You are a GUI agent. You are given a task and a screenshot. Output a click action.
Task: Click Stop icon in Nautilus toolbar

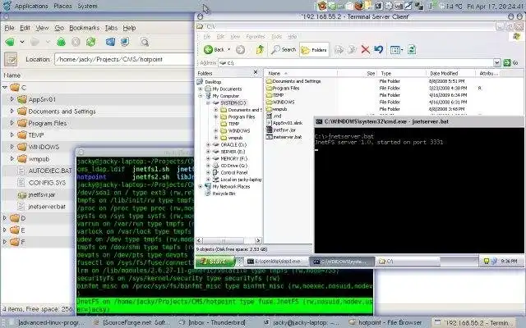[76, 42]
